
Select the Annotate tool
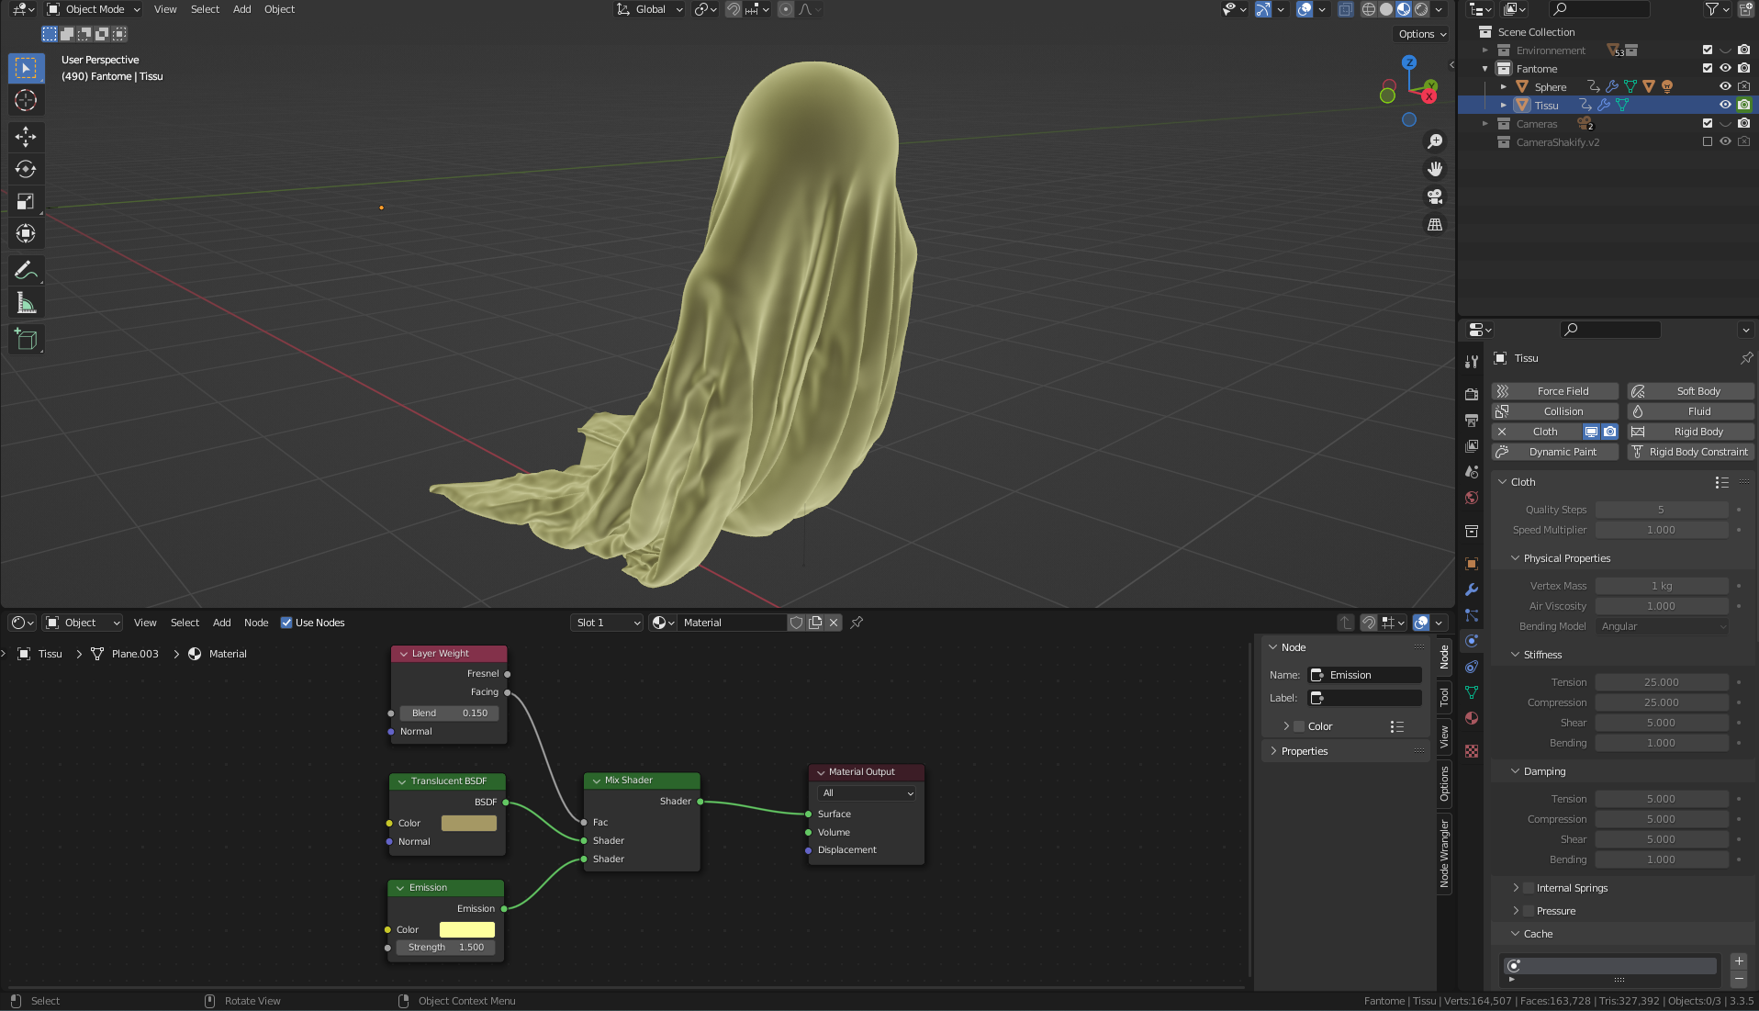pos(26,270)
